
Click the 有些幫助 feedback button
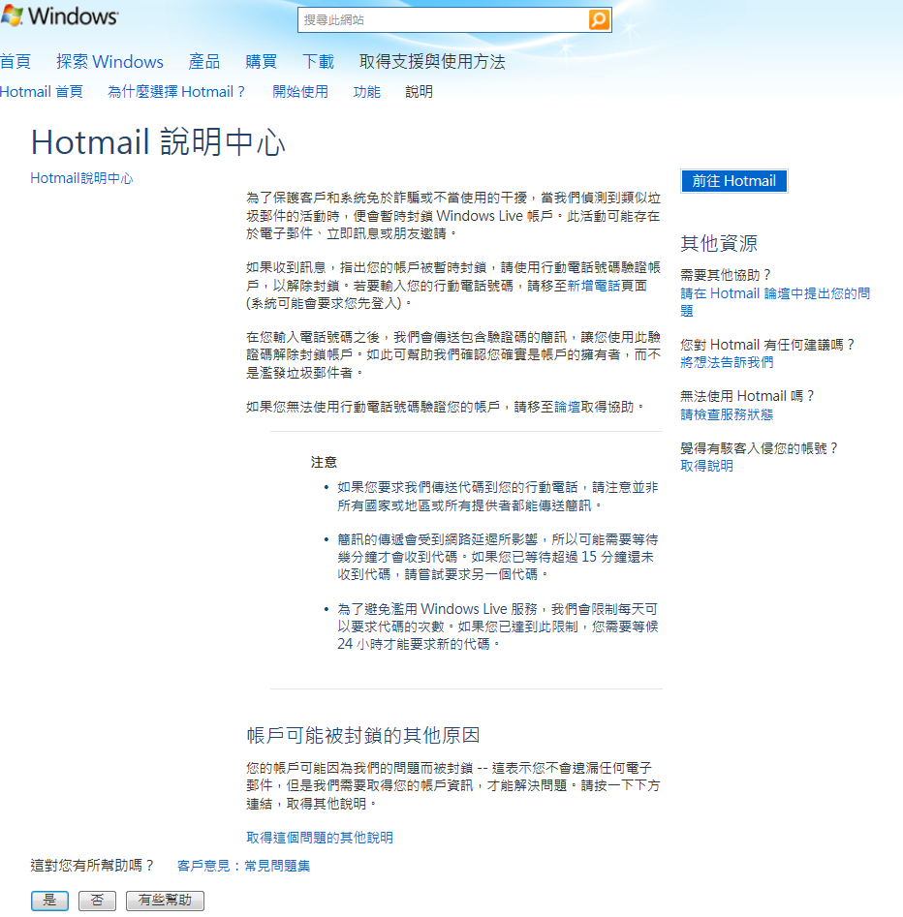(165, 900)
